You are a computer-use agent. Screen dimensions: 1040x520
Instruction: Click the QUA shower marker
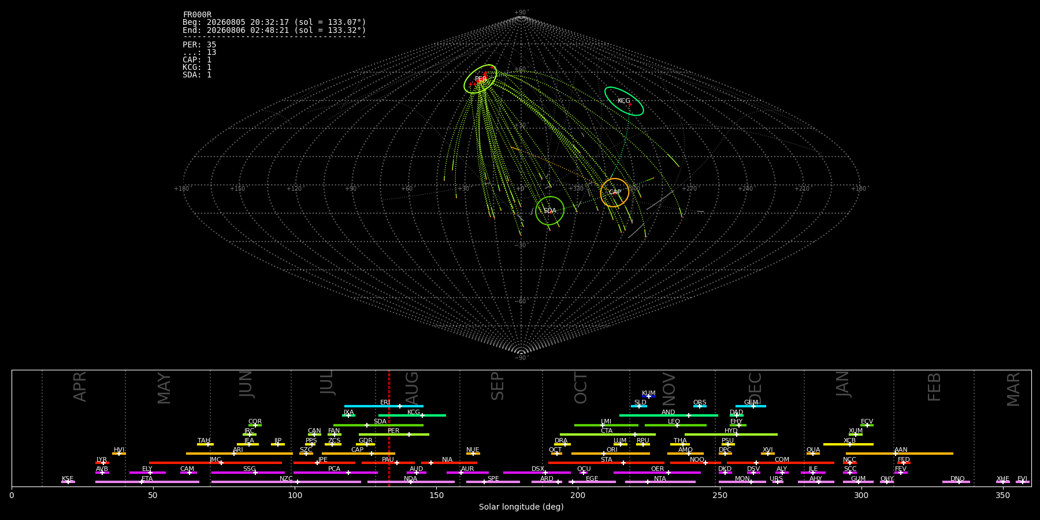tap(813, 454)
